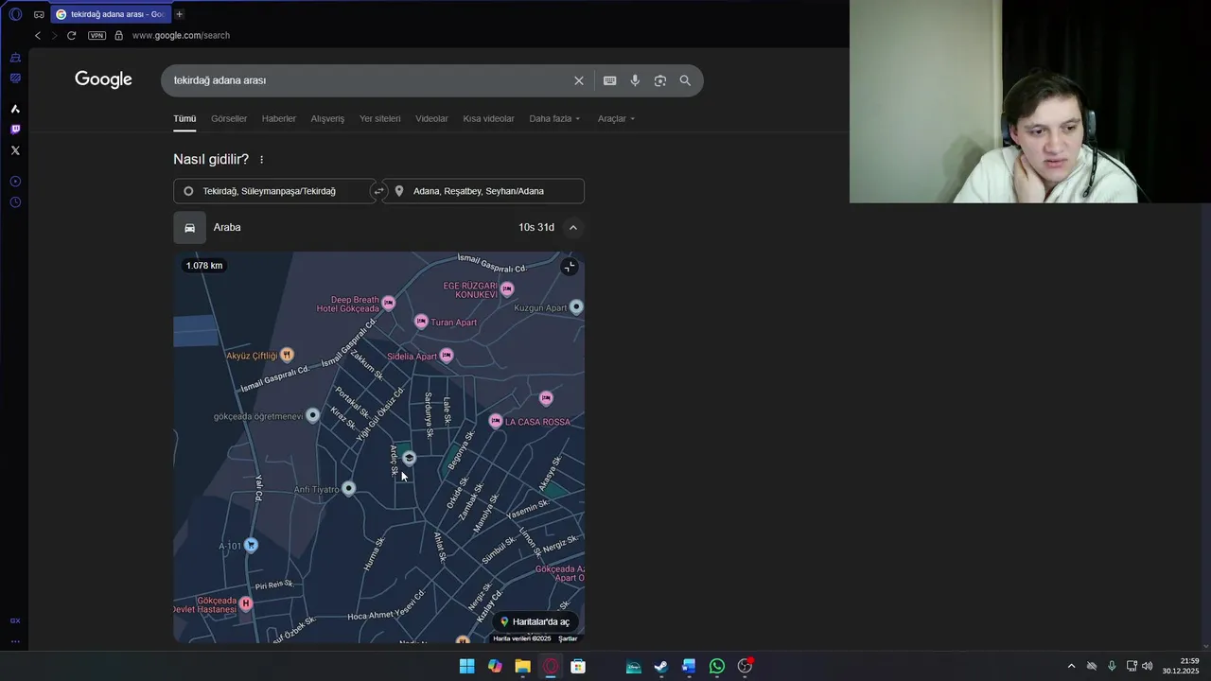Edit the Tekirdağ origin field
Screen dimensions: 1211x681
click(274, 191)
